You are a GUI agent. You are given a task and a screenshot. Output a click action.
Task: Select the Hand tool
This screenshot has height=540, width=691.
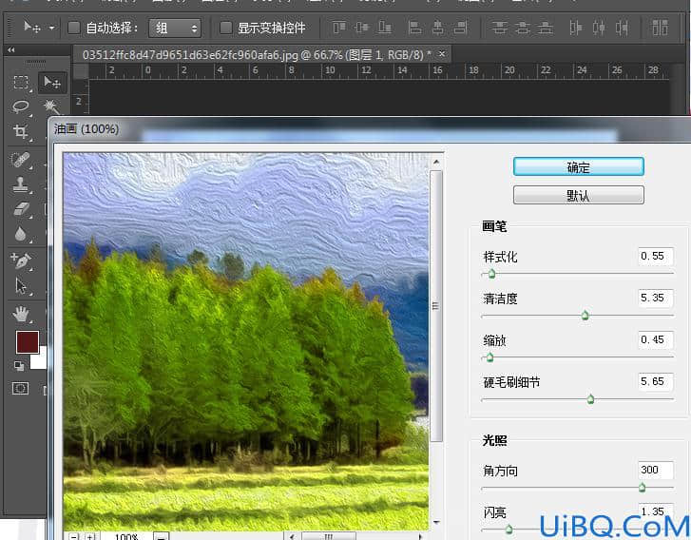[x=21, y=314]
